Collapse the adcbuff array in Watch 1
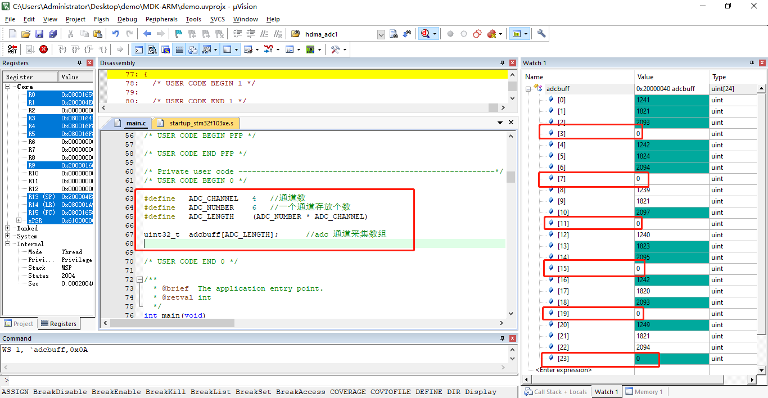768x398 pixels. tap(527, 88)
